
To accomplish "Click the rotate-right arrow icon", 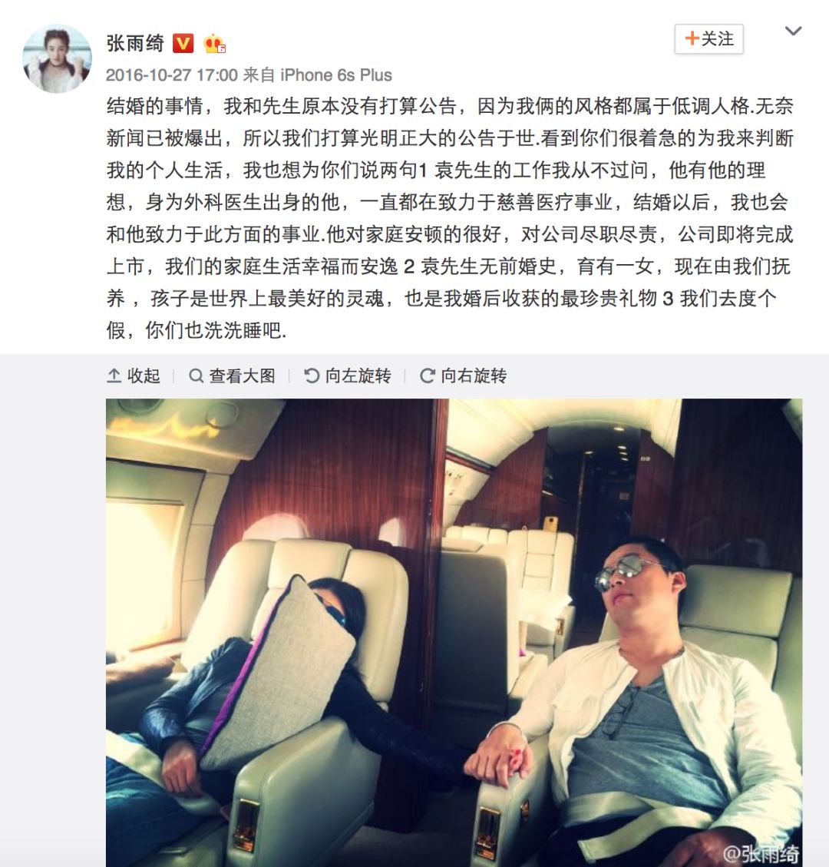I will click(x=428, y=376).
